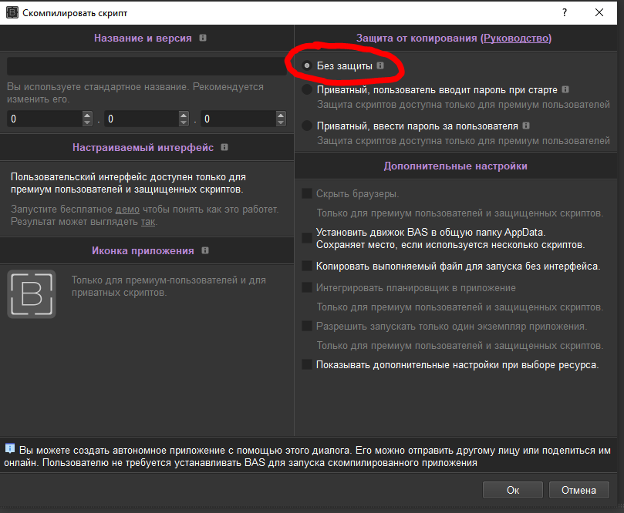Screen dimensions: 624x513
Task: Increment the last version number spinner
Action: tap(282, 115)
